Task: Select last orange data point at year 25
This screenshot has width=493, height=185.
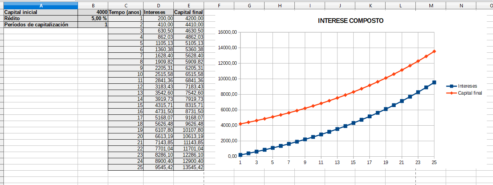Action: pos(434,51)
